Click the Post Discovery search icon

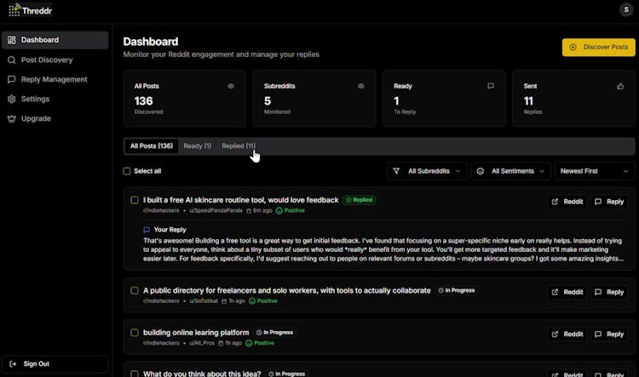pos(11,60)
